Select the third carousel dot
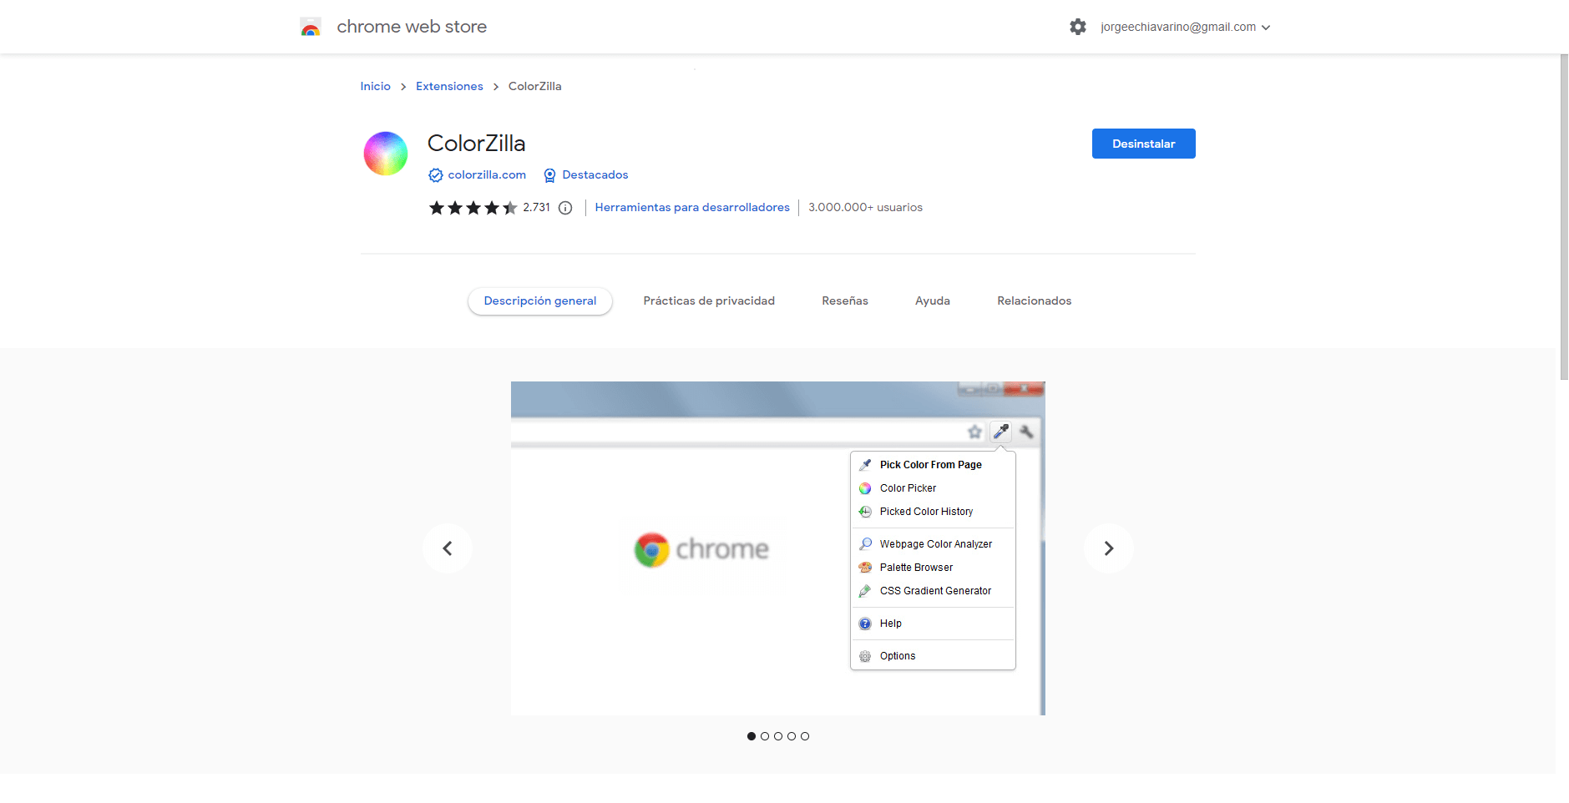Viewport: 1569px width, 803px height. point(778,736)
